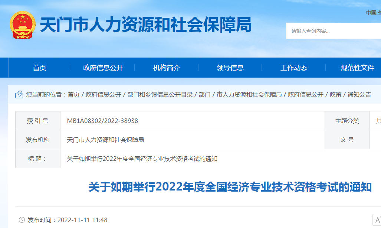Click the 发布机构 label cell
The image size is (381, 228).
(38, 140)
